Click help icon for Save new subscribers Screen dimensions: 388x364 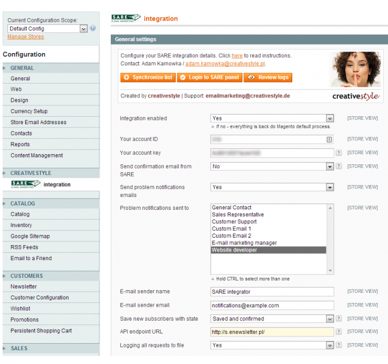pos(339,318)
